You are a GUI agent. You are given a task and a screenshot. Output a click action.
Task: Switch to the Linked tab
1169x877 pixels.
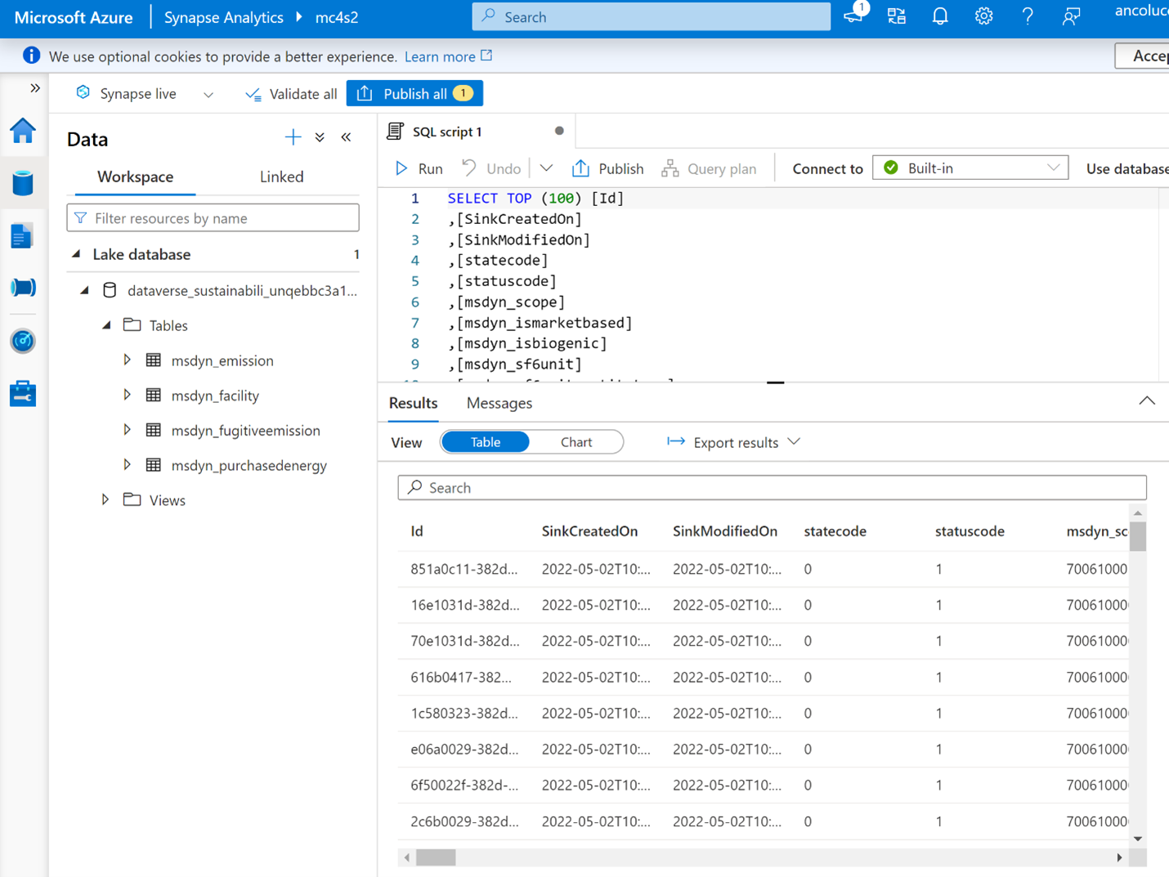tap(281, 177)
